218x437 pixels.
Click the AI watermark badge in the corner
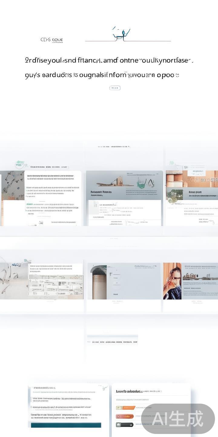click(x=178, y=419)
